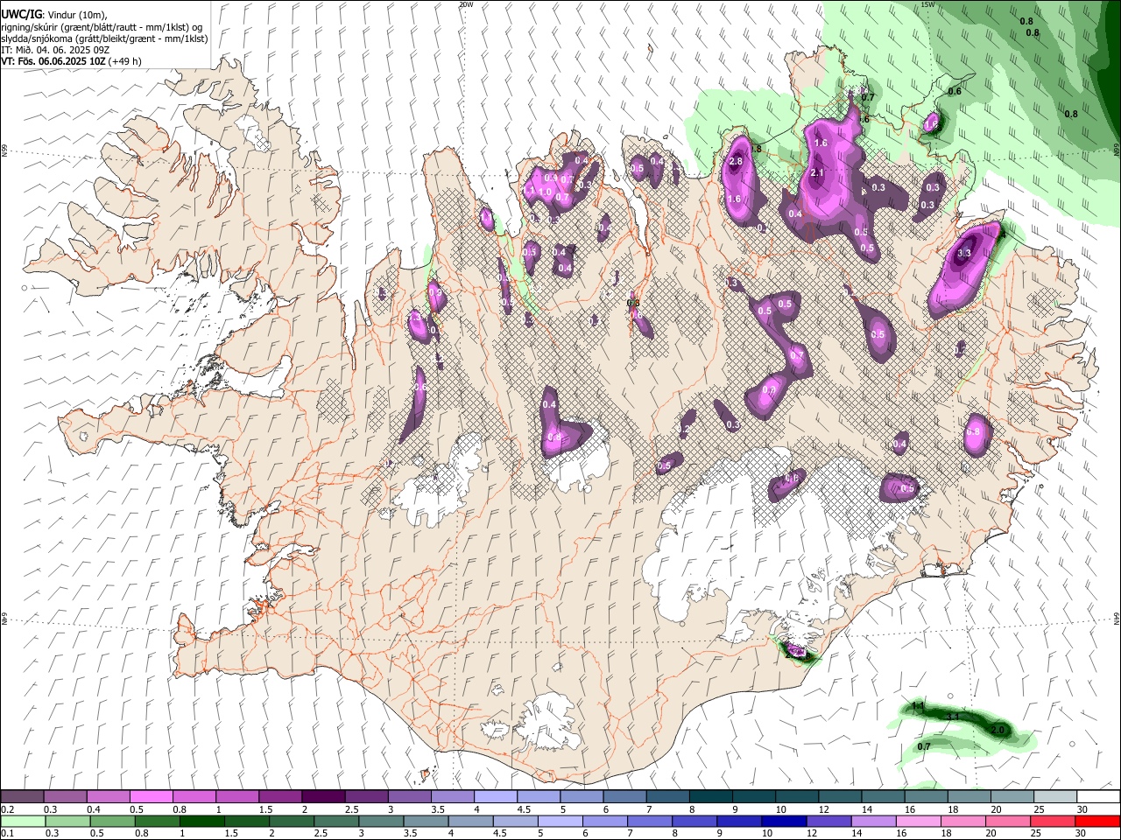This screenshot has height=840, width=1121.
Task: Select the red swatch ending the lower legend
Action: click(x=1097, y=821)
